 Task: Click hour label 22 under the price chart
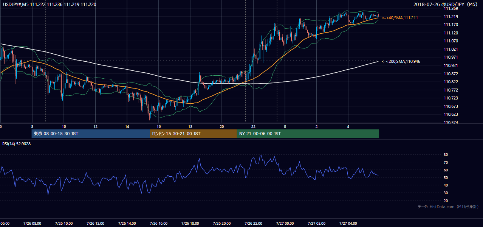coord(253,126)
